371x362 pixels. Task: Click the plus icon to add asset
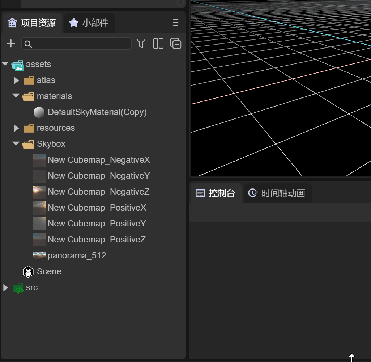pos(11,44)
